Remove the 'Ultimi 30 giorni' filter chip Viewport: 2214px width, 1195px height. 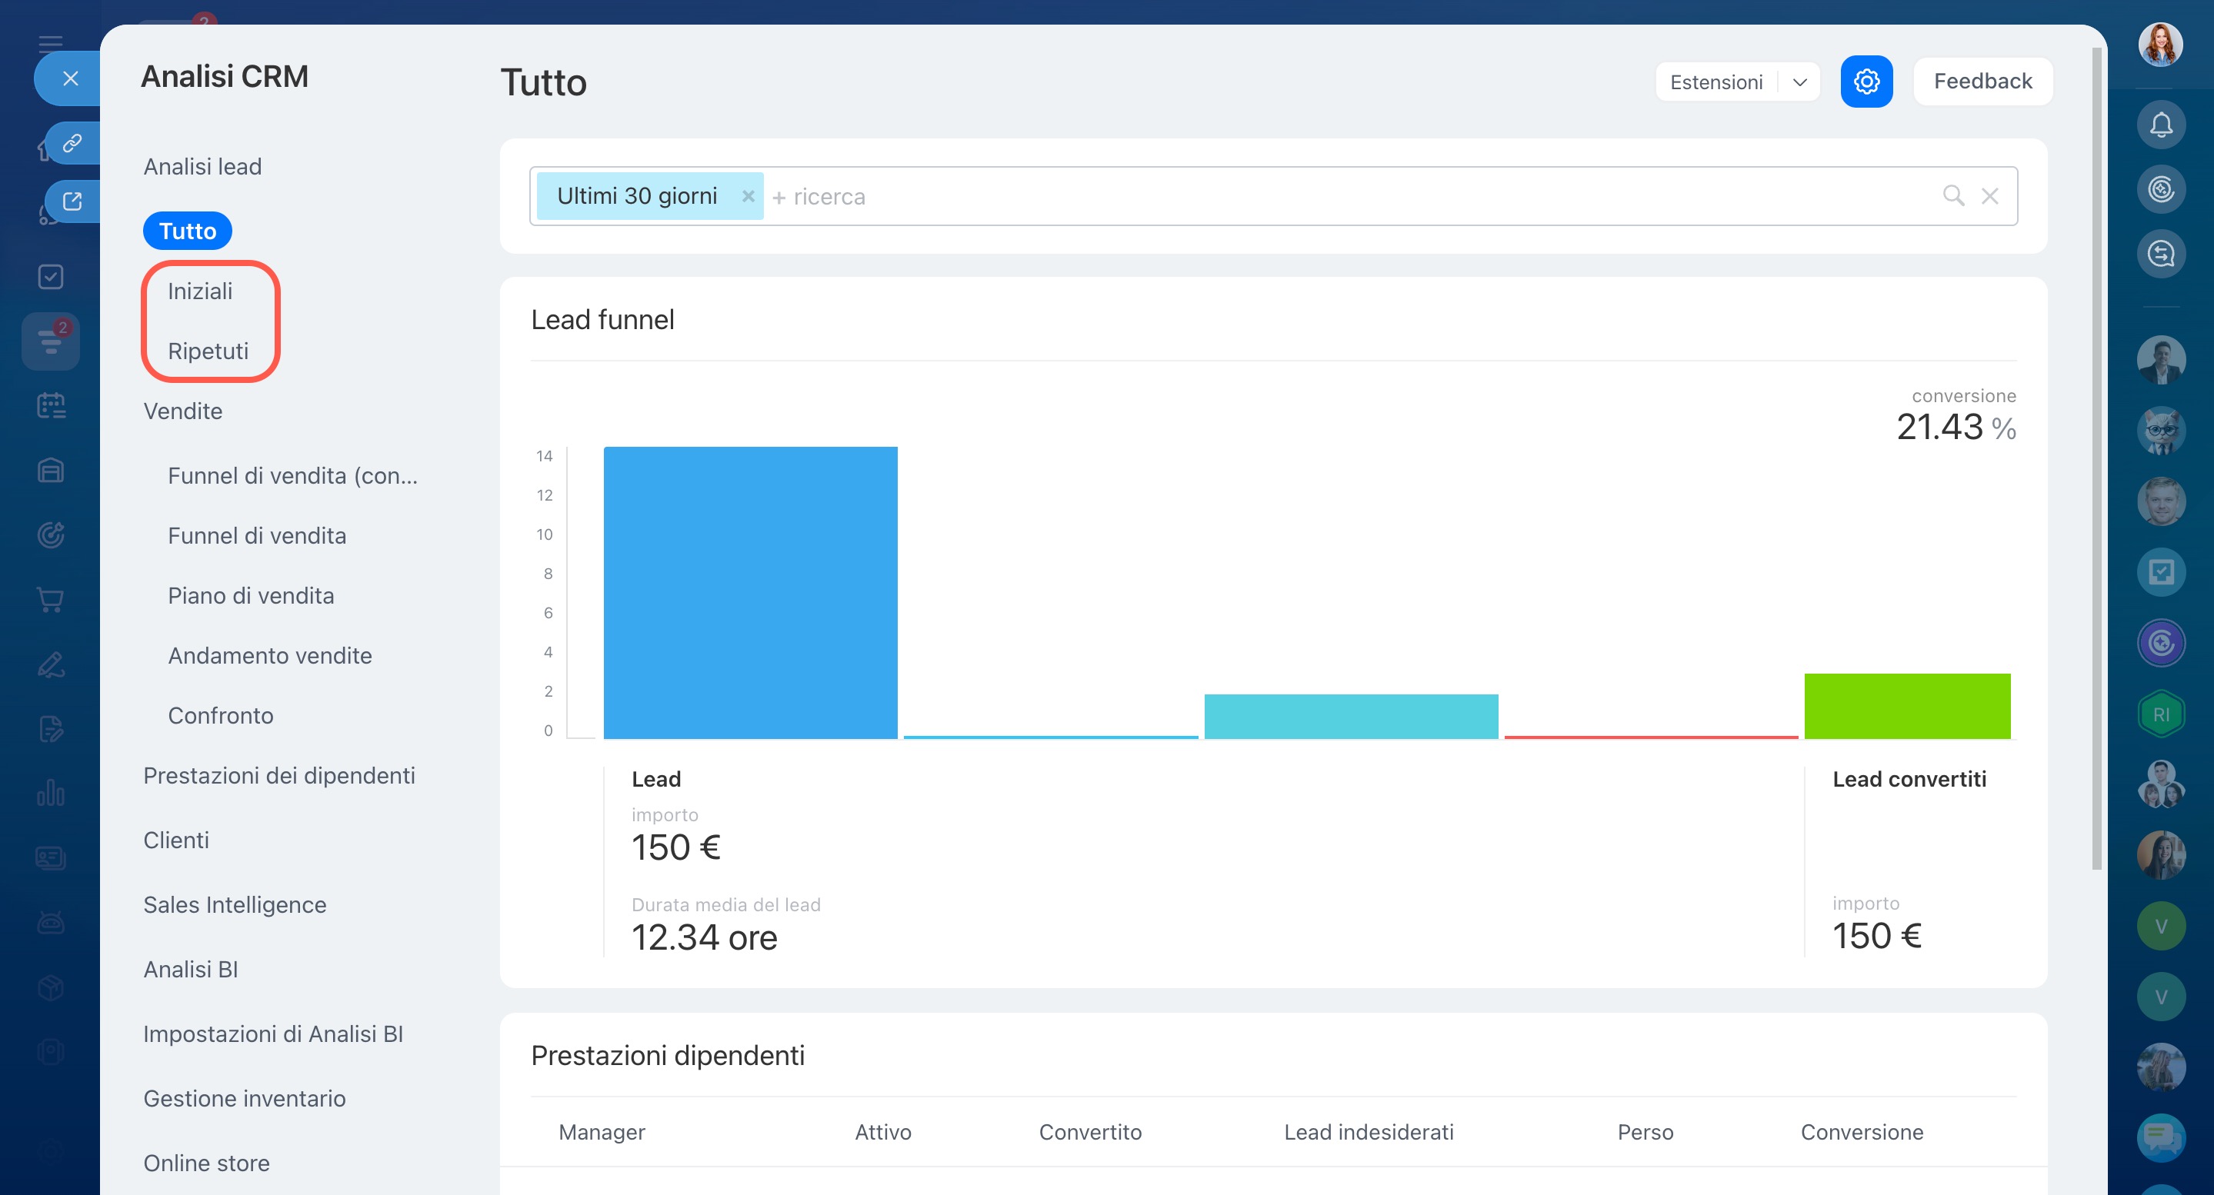coord(748,196)
